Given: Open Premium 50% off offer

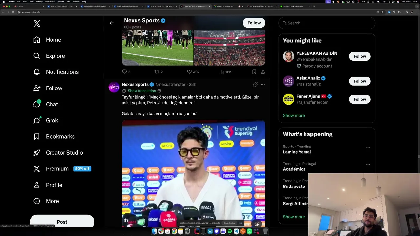Looking at the screenshot, I should [62, 168].
